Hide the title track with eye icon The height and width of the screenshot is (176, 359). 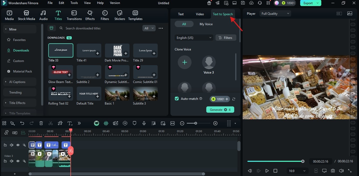pyautogui.click(x=18, y=145)
